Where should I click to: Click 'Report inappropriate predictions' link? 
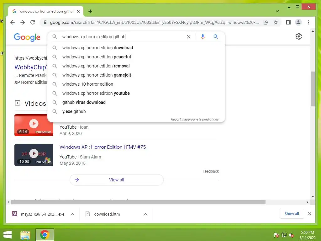pos(195,119)
